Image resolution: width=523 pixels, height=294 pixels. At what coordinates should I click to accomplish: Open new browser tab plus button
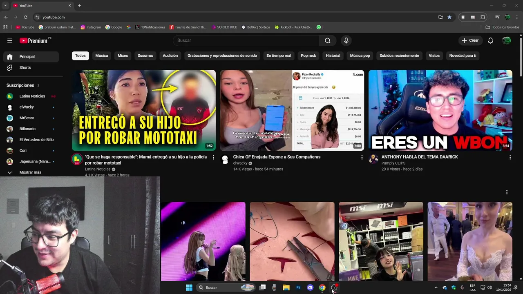coord(79,6)
